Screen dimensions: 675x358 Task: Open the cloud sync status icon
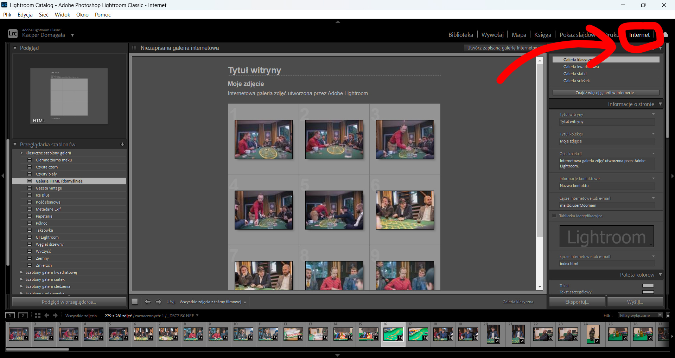(666, 34)
